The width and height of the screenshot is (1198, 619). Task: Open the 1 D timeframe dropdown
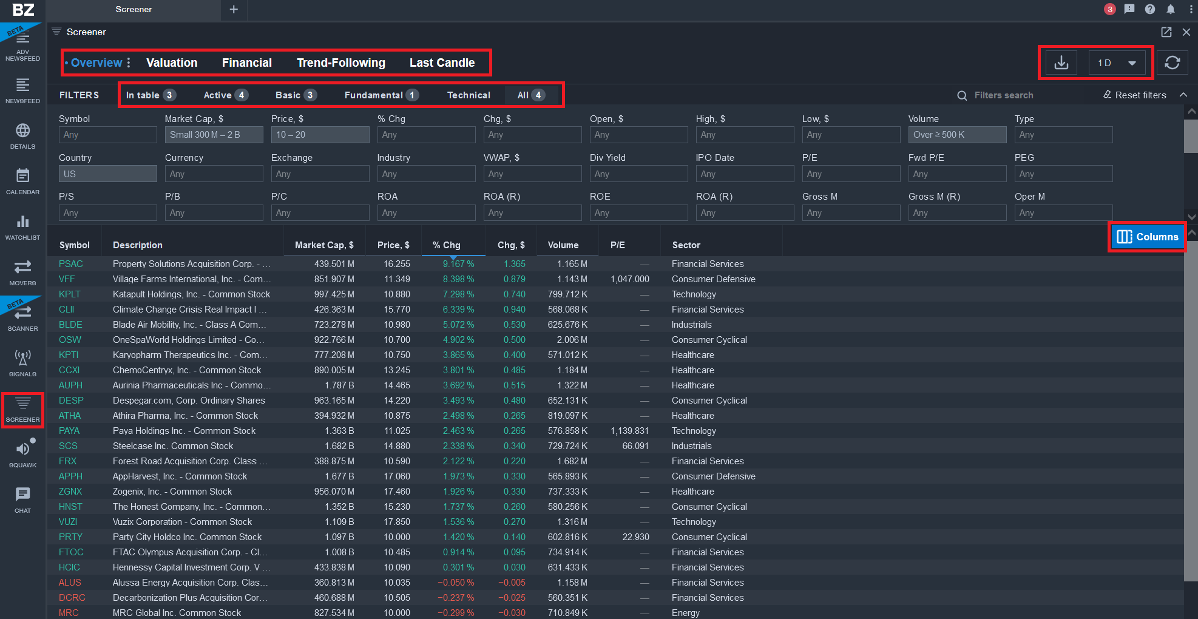pos(1117,63)
